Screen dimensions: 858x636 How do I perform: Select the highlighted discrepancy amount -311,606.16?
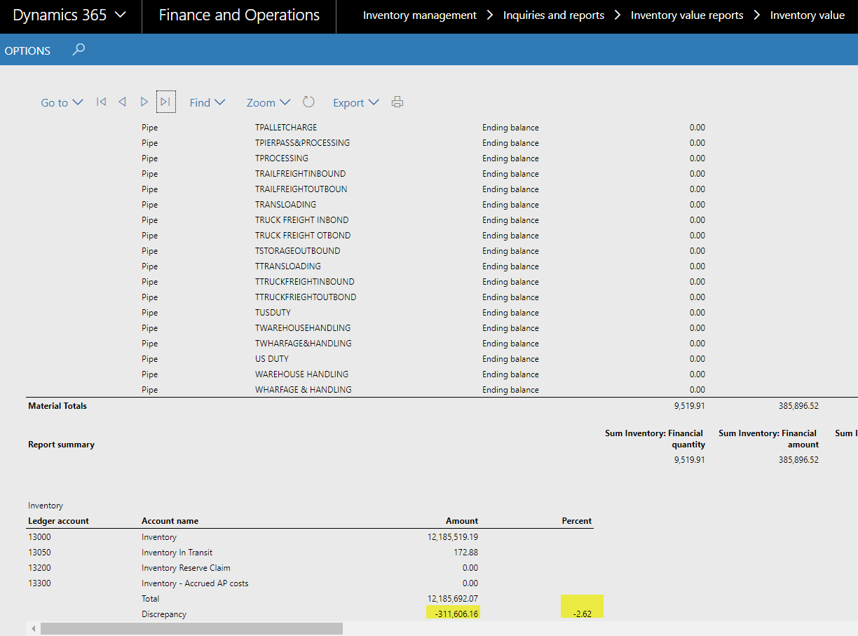tap(453, 614)
